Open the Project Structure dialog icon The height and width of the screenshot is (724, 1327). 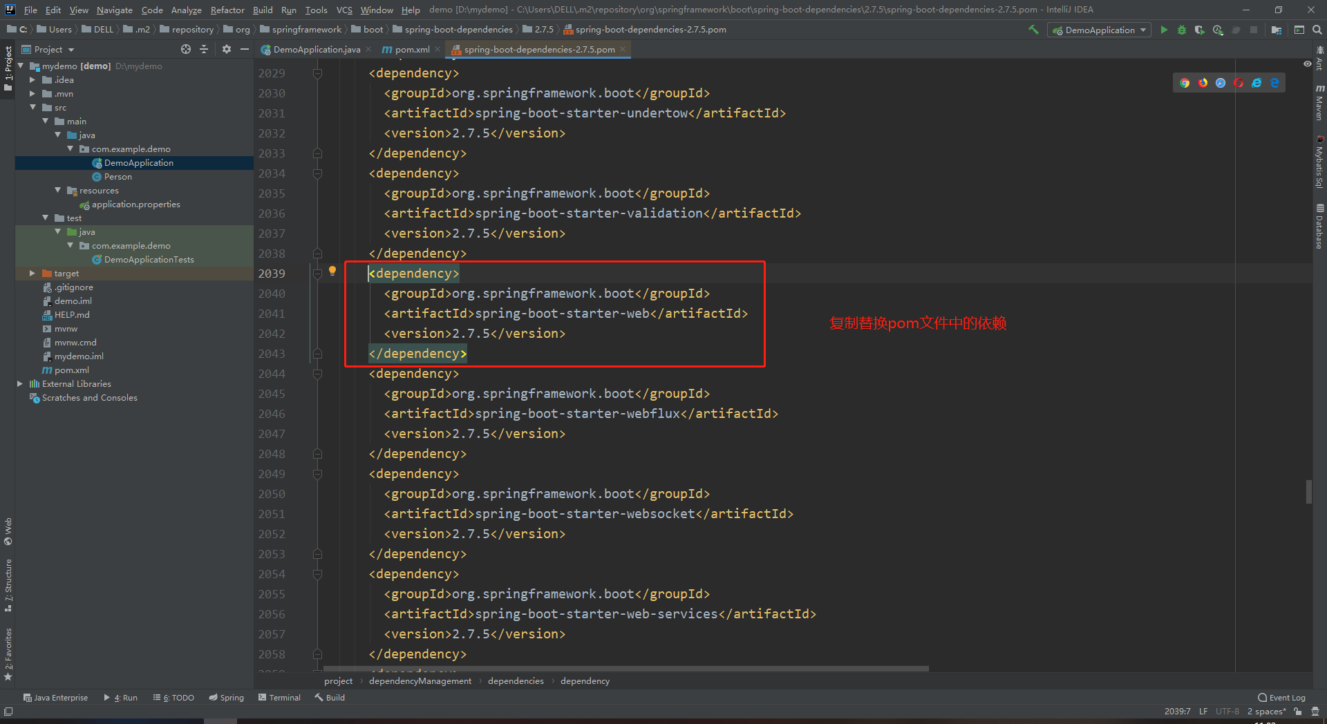tap(1277, 30)
